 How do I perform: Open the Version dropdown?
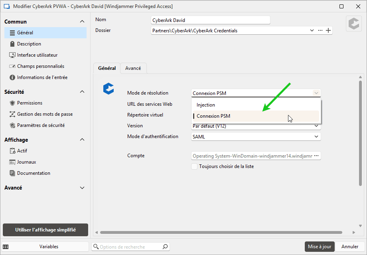pyautogui.click(x=255, y=126)
